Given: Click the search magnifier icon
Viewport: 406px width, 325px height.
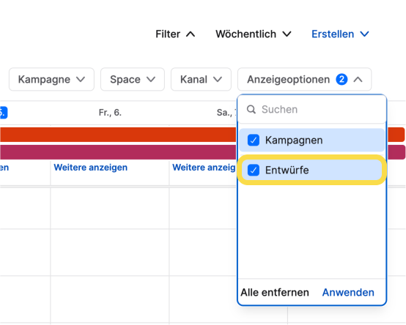Looking at the screenshot, I should [x=251, y=109].
